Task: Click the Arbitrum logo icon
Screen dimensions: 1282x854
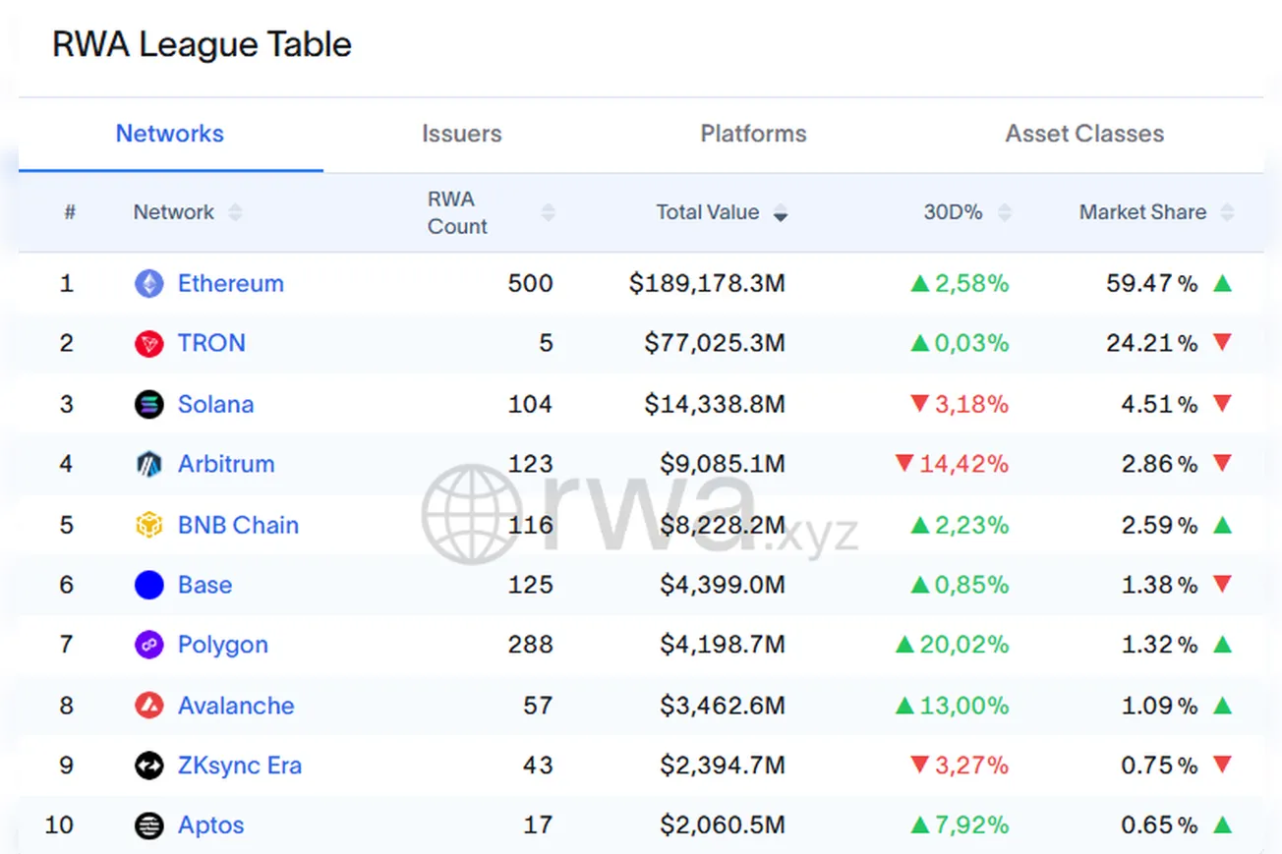Action: tap(148, 464)
